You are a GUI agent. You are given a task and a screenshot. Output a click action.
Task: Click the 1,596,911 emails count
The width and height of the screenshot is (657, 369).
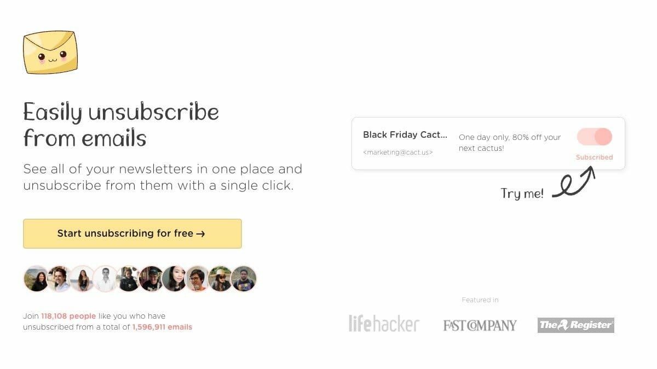pyautogui.click(x=162, y=327)
